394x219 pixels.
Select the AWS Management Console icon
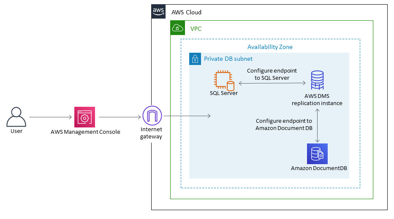point(85,117)
